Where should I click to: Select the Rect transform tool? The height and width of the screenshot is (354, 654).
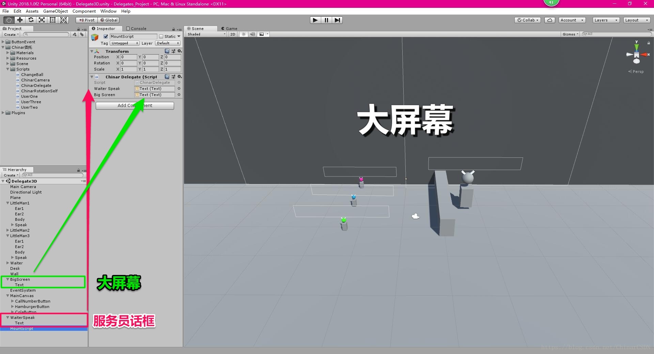(52, 20)
